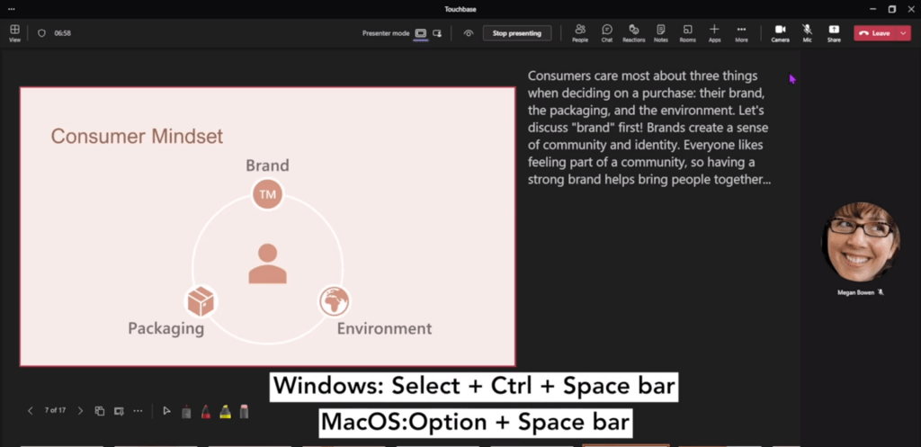Open the People panel
The height and width of the screenshot is (447, 921).
pos(580,32)
